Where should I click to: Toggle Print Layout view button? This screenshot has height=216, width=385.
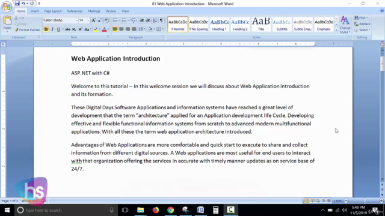click(x=307, y=201)
